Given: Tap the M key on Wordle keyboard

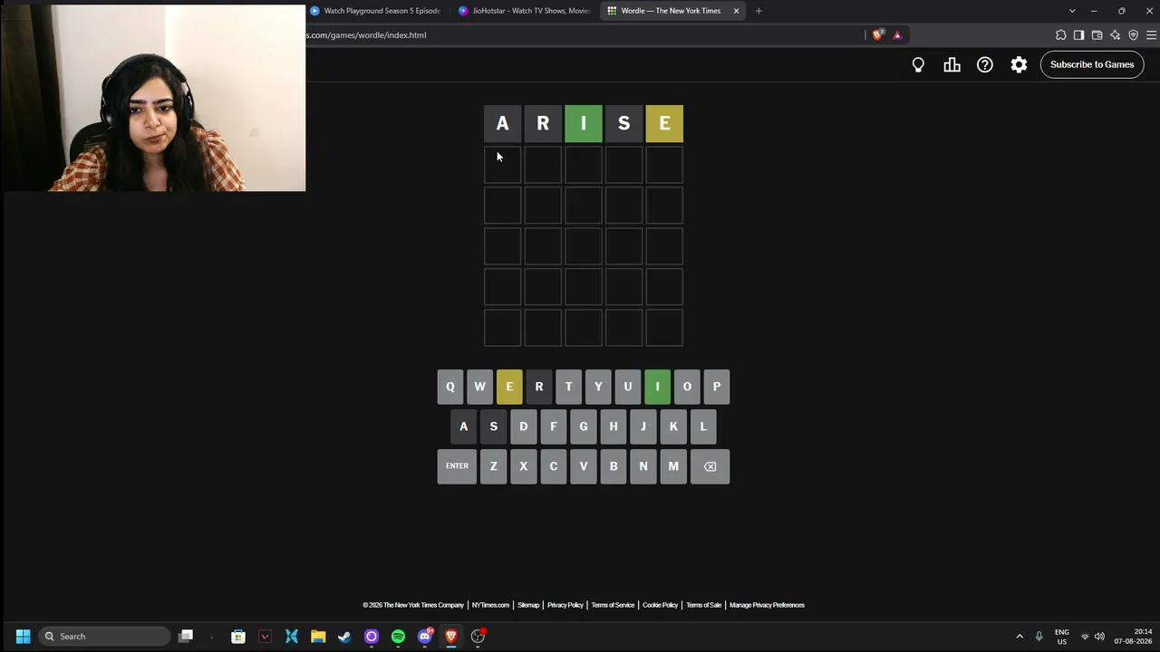Looking at the screenshot, I should (x=673, y=466).
